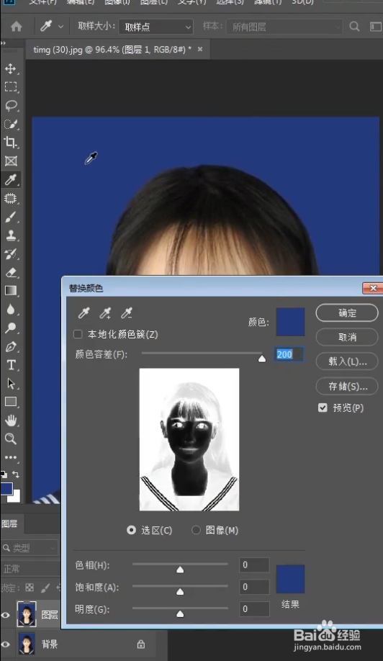Click the fuzziness value field 200
The width and height of the screenshot is (383, 661).
point(289,354)
